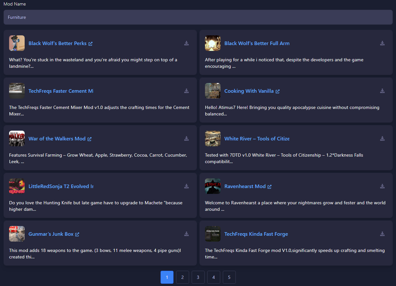The height and width of the screenshot is (286, 396).
Task: Click current page 1 button
Action: (x=167, y=277)
